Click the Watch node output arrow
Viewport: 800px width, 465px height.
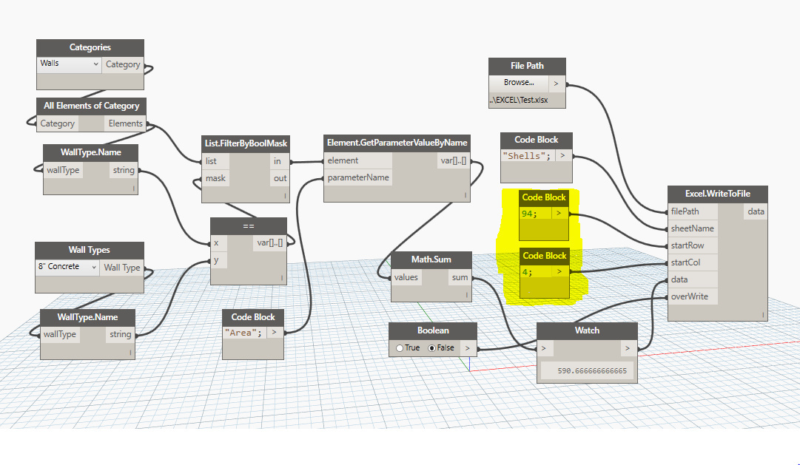point(628,348)
